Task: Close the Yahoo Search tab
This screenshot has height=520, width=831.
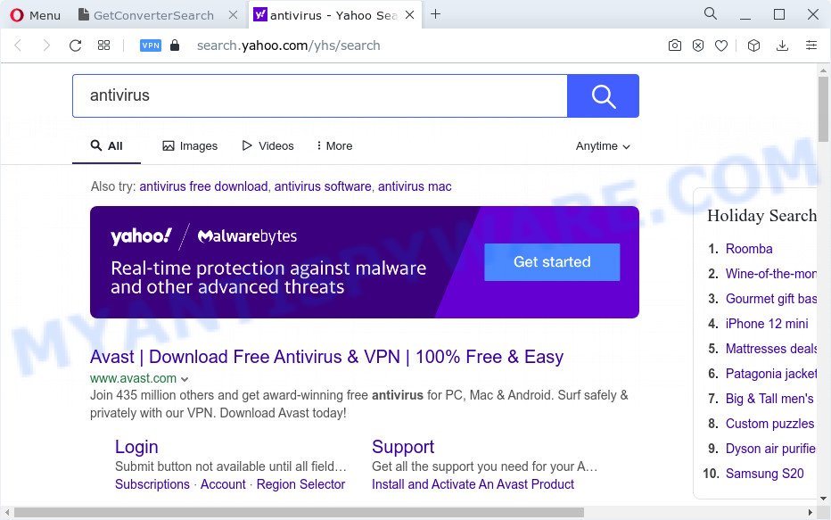Action: point(409,15)
